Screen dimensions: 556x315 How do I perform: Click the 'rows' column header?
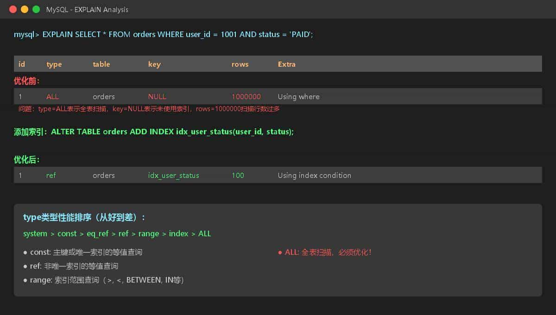click(x=240, y=64)
